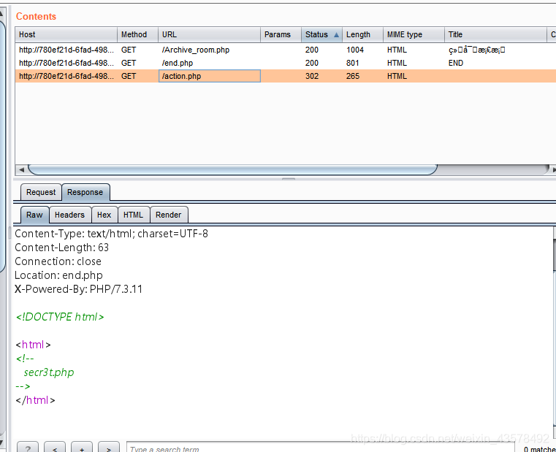
Task: Select the /Archive_room.php row
Action: click(286, 50)
